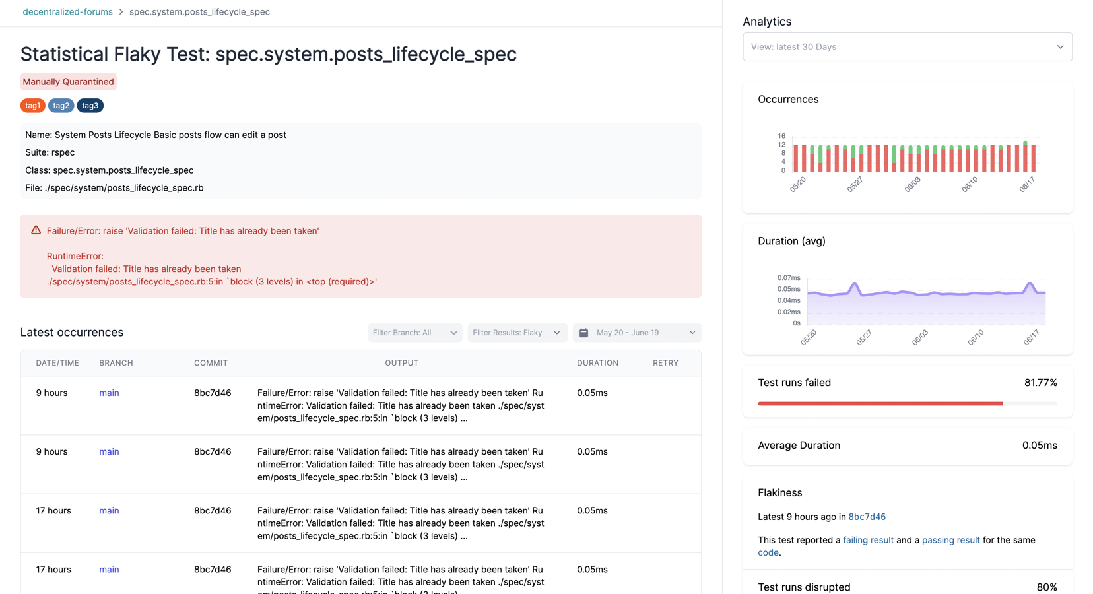Sort by the DURATION column header

point(597,363)
